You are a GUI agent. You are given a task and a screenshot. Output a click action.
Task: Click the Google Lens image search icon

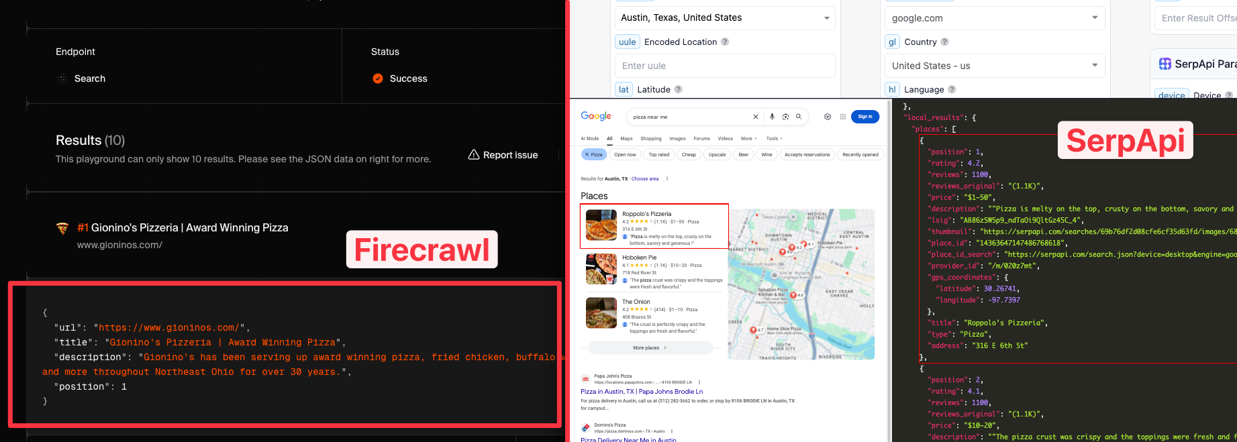click(785, 117)
